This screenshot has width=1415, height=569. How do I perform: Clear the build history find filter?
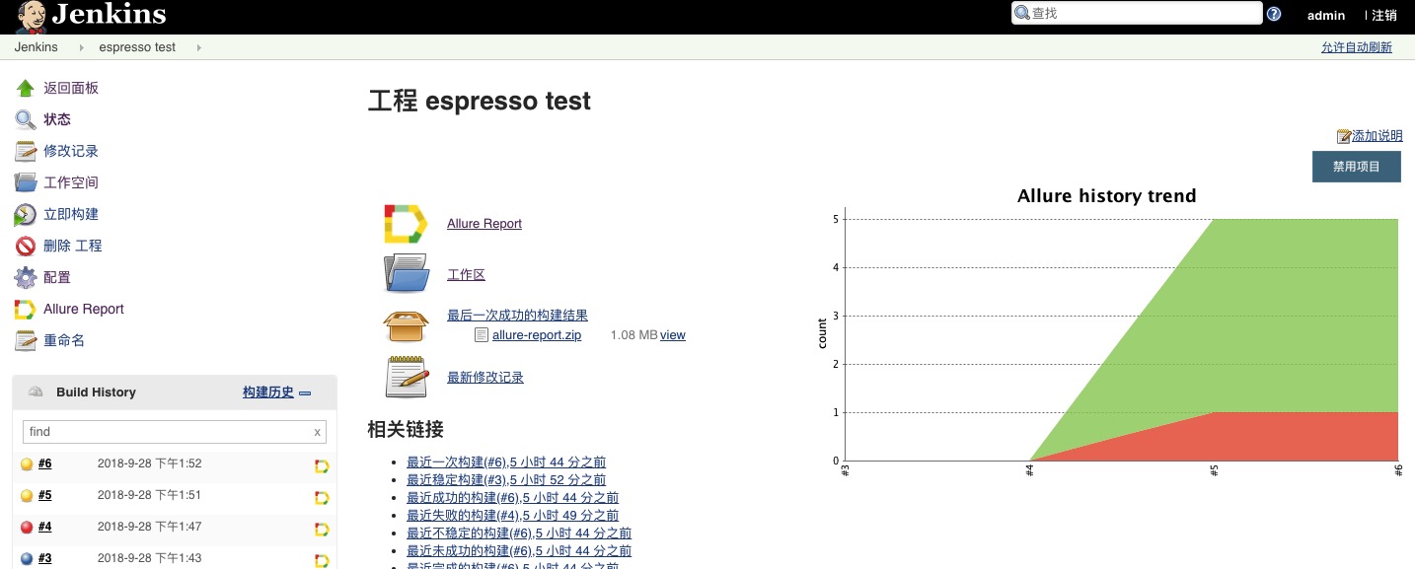tap(317, 432)
